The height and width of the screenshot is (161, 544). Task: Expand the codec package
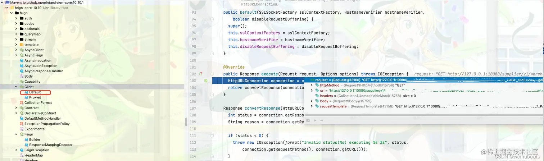click(16, 24)
